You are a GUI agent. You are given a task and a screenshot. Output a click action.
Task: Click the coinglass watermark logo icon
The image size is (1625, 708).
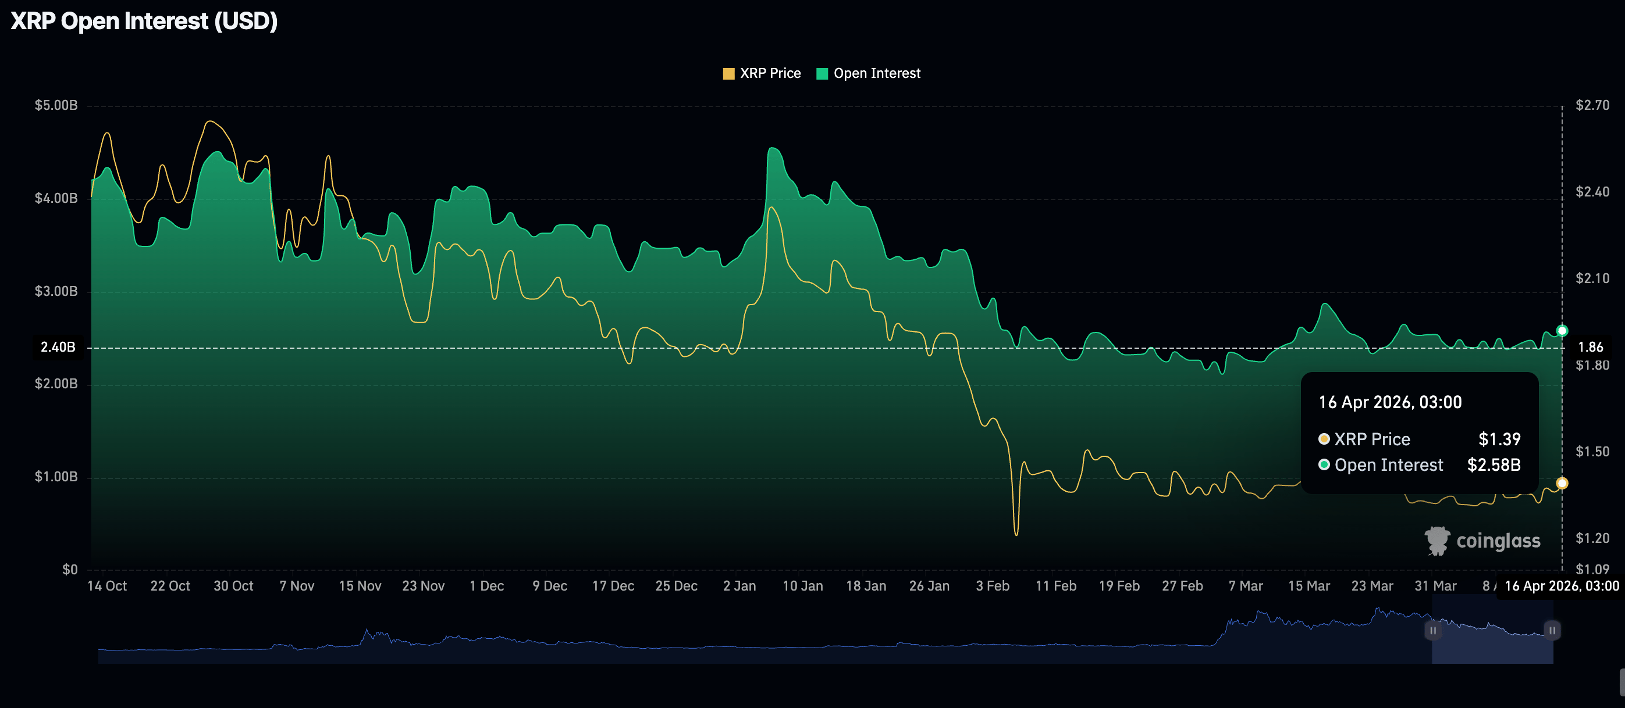(1438, 541)
